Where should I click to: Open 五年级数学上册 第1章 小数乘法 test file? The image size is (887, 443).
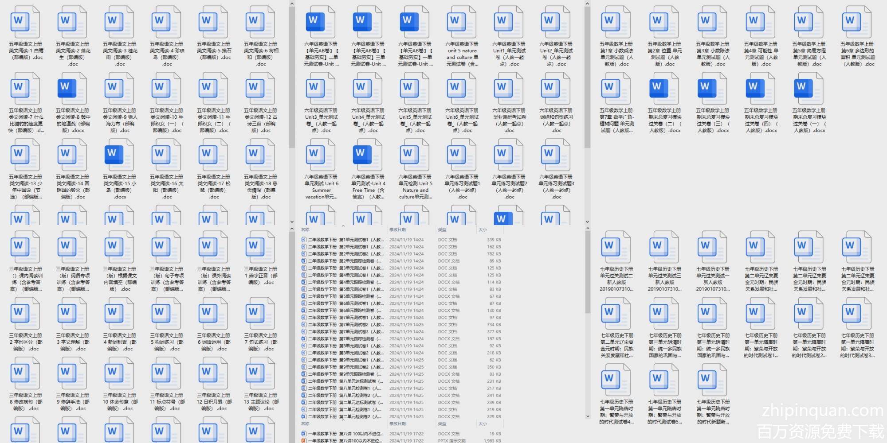coord(616,22)
